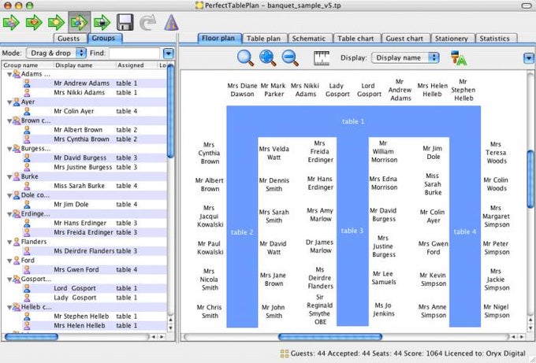The width and height of the screenshot is (536, 363).
Task: Click the ruler dimensions icon
Action: [322, 58]
